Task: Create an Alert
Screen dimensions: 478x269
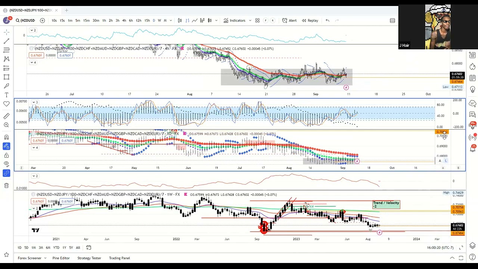Action: coord(289,21)
